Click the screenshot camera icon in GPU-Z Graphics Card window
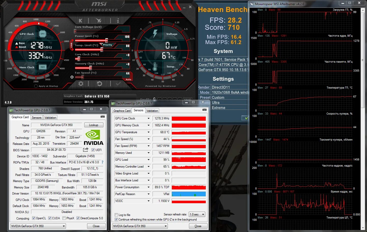The width and height of the screenshot is (367, 232). (102, 117)
